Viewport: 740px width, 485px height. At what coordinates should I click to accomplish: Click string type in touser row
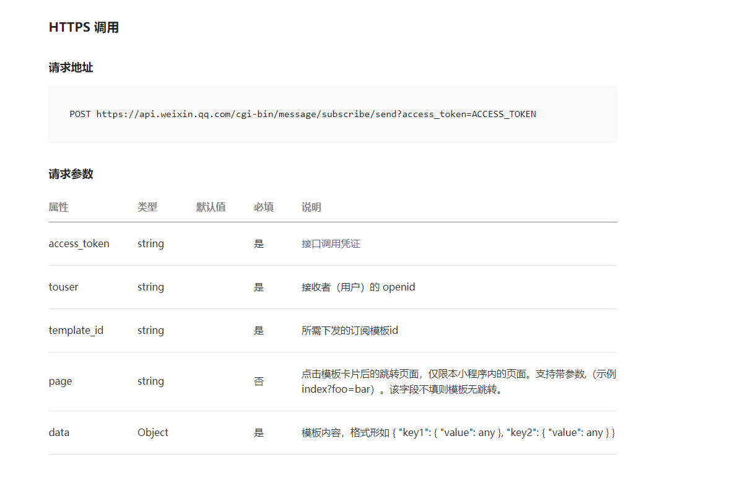point(150,287)
